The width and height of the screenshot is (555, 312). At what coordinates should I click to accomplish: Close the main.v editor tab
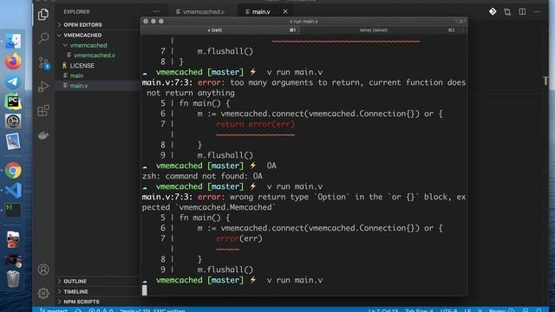285,11
